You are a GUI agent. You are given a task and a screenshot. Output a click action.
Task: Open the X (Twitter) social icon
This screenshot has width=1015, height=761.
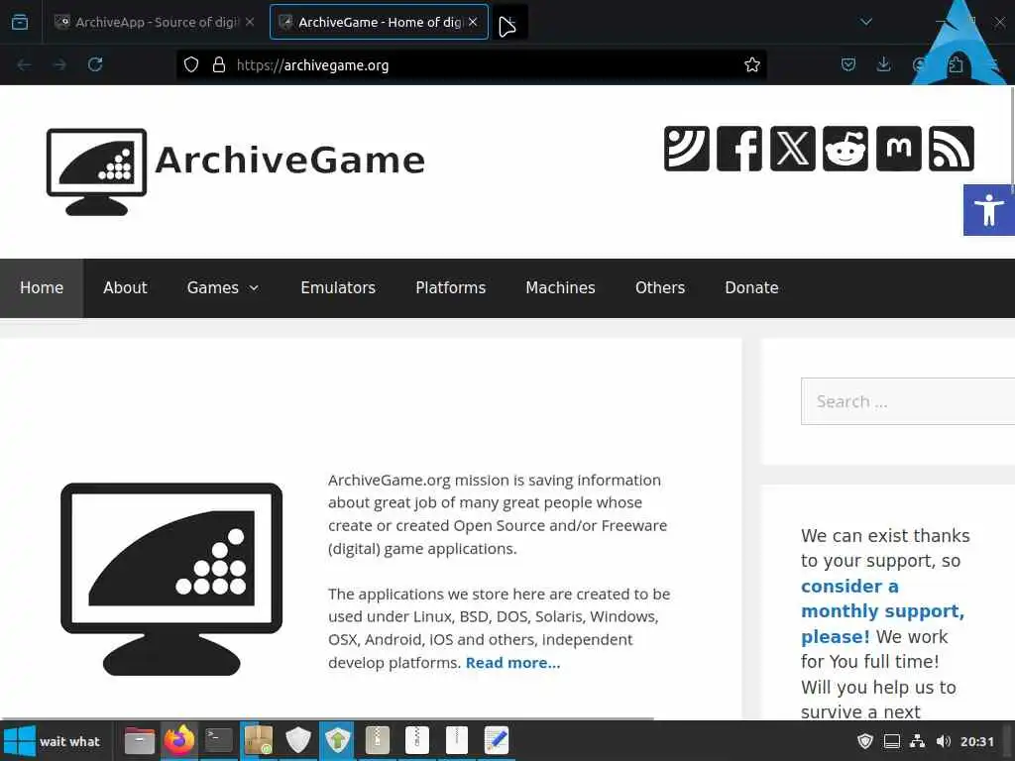(x=792, y=149)
